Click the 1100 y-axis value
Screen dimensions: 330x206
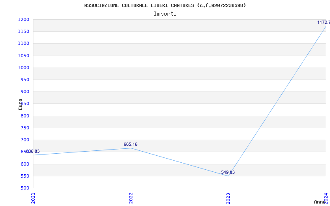(x=24, y=44)
